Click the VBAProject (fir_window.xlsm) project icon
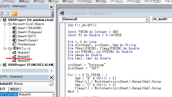Screen dimensions: 172x97 tap(5, 20)
